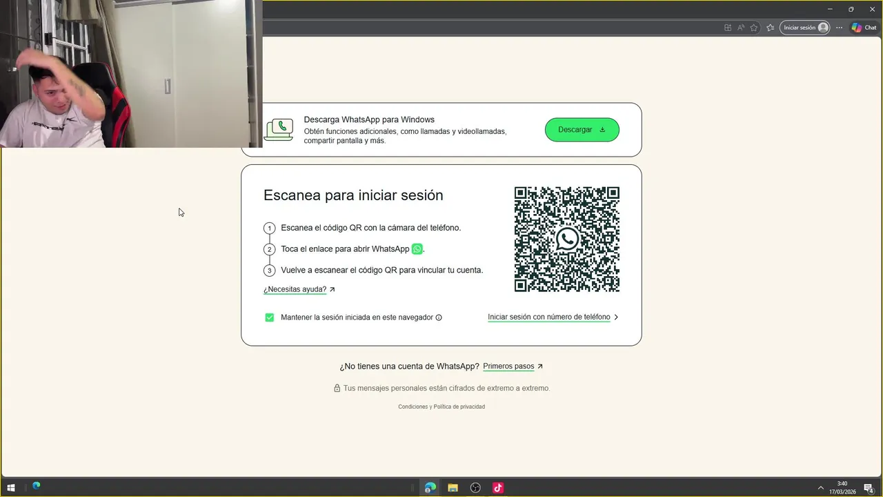The width and height of the screenshot is (883, 497).
Task: Click the Edge icon next to Start button
Action: [x=36, y=486]
